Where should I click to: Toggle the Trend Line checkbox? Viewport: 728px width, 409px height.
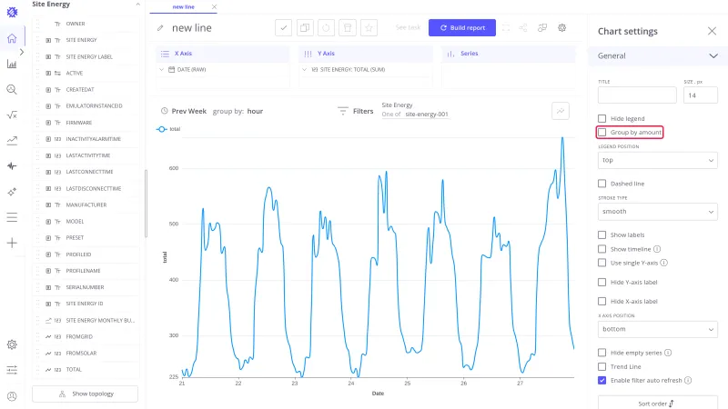(x=602, y=366)
